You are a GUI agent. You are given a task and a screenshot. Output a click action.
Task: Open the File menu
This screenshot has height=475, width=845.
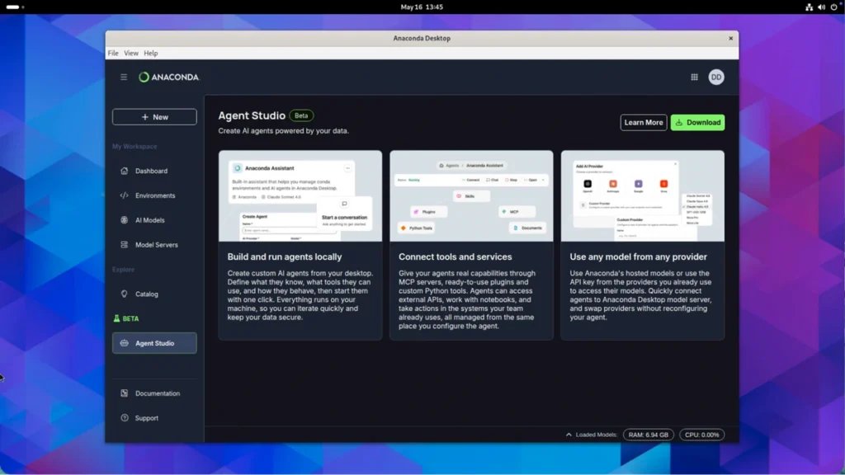[x=113, y=54]
